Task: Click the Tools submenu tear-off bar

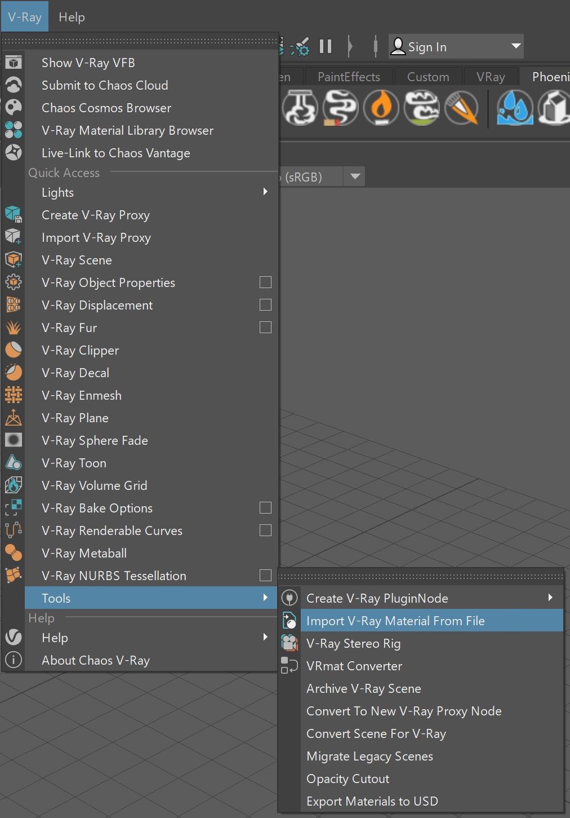Action: click(x=421, y=577)
